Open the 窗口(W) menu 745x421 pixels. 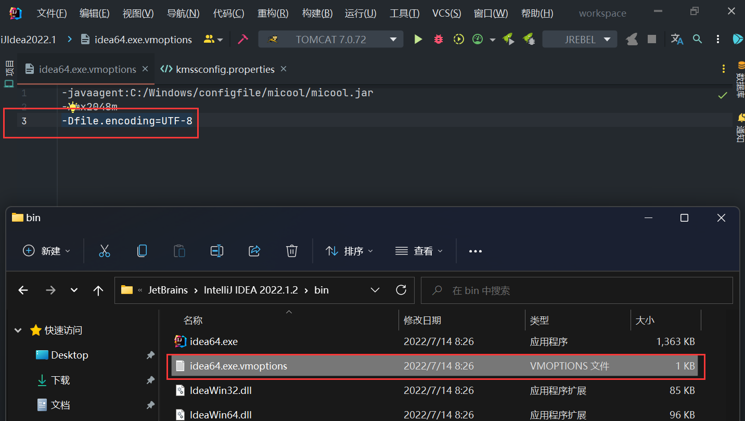[491, 14]
